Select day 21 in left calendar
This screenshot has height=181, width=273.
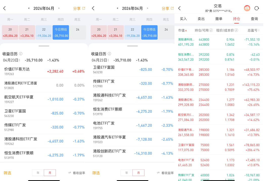tap(27, 32)
